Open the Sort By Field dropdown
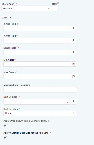This screenshot has height=145, width=94. 37,102
